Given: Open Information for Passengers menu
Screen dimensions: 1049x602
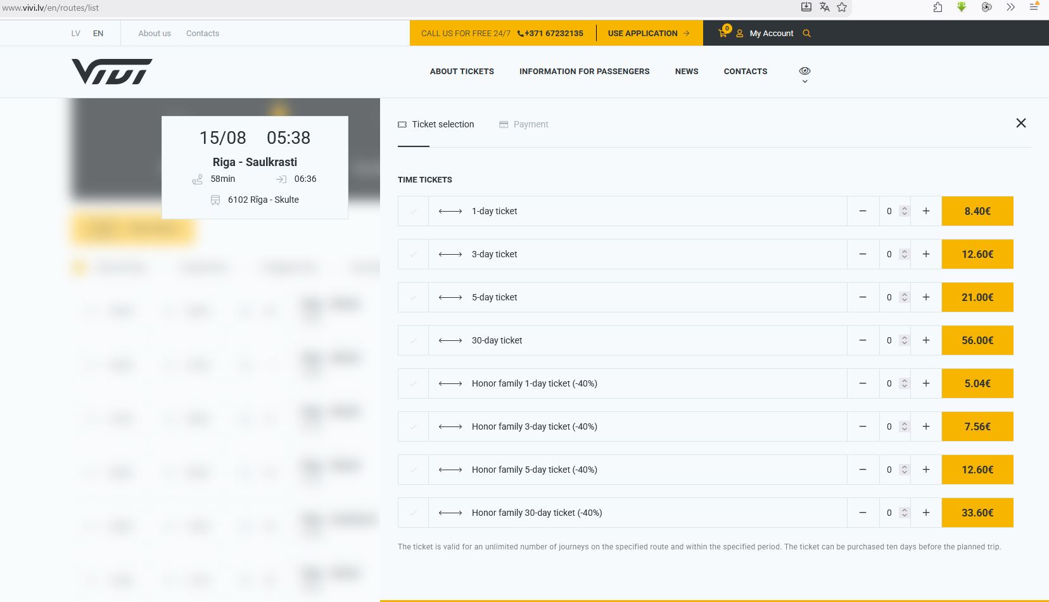Looking at the screenshot, I should (584, 72).
